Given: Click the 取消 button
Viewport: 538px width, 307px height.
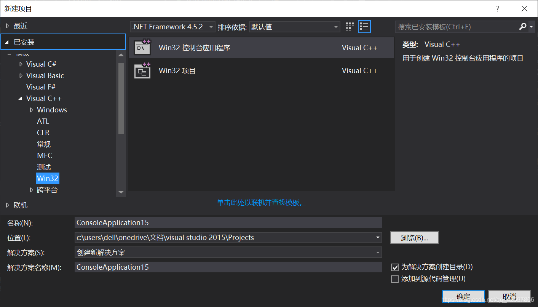Looking at the screenshot, I should coord(509,297).
